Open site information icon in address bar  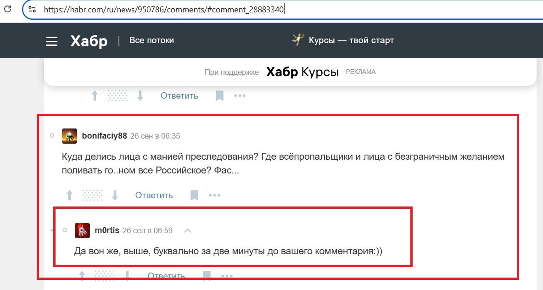click(x=32, y=9)
